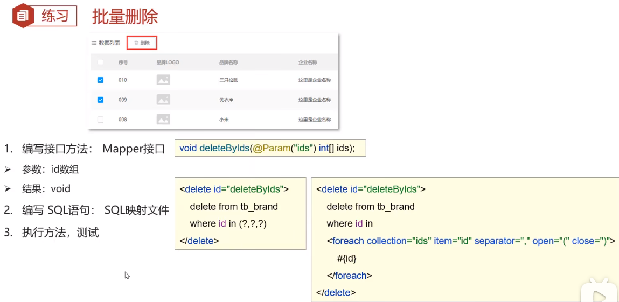This screenshot has width=619, height=302.
Task: Click the logo placeholder image for 三只松鼠
Action: (163, 80)
